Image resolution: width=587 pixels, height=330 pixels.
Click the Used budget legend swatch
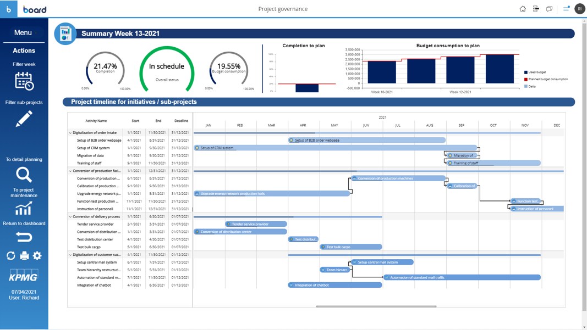tap(525, 72)
